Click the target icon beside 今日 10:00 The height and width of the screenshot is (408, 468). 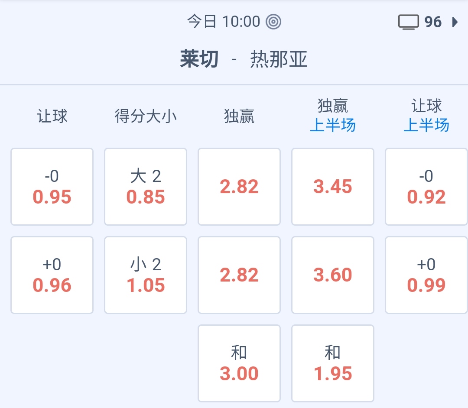click(x=273, y=22)
